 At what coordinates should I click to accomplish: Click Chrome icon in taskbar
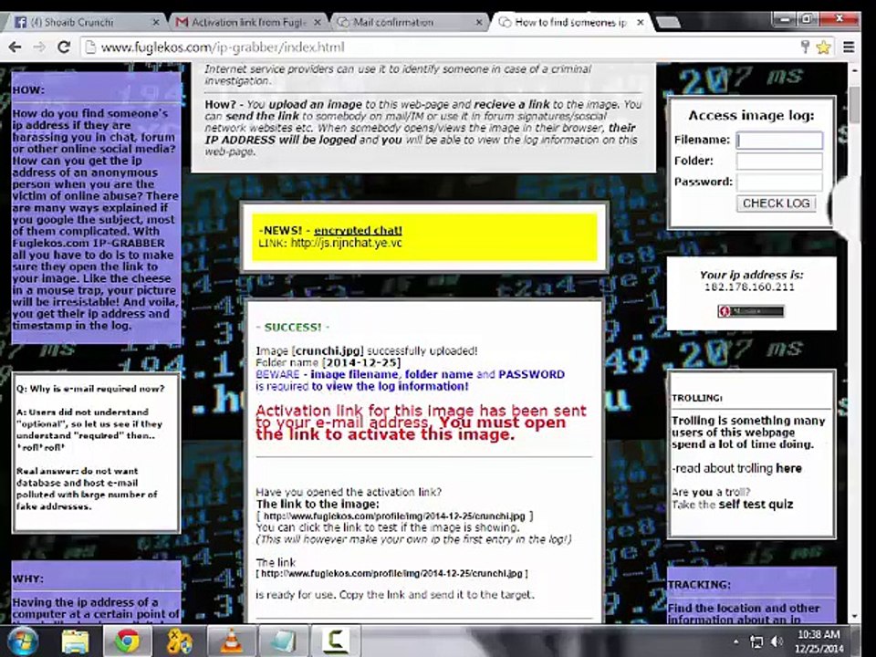[128, 641]
